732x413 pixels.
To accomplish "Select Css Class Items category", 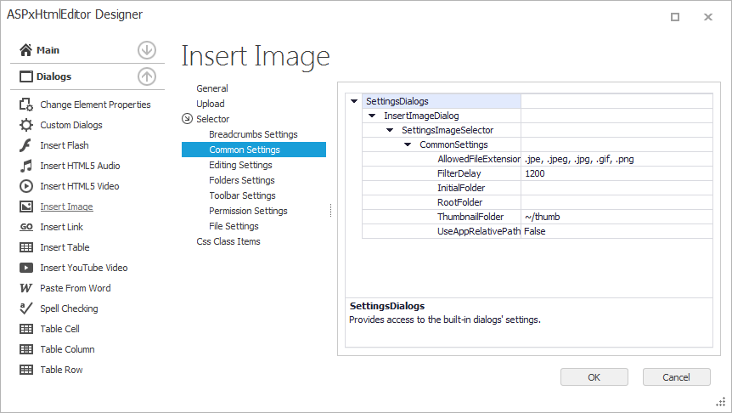I will pyautogui.click(x=228, y=241).
